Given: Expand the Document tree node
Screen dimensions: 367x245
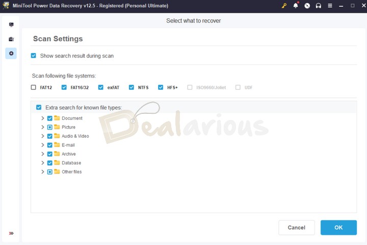Looking at the screenshot, I should tap(43, 118).
